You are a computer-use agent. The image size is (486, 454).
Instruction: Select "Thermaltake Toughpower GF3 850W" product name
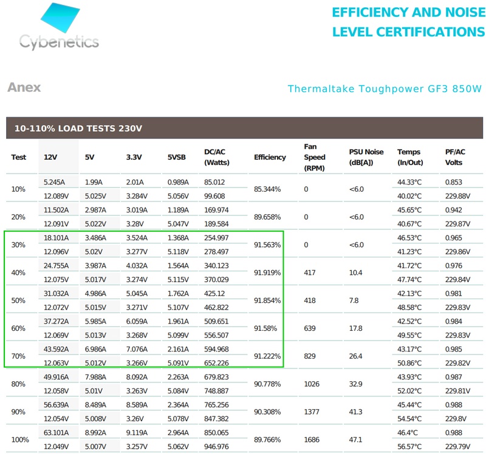pyautogui.click(x=385, y=89)
